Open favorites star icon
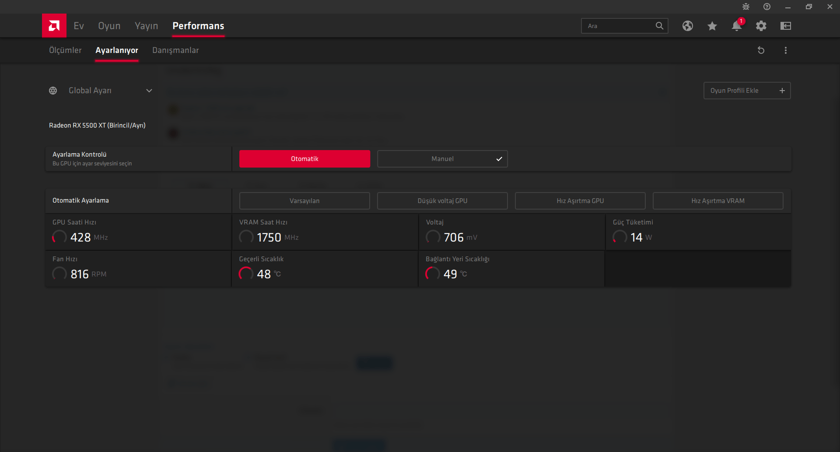The width and height of the screenshot is (840, 452). (x=712, y=26)
